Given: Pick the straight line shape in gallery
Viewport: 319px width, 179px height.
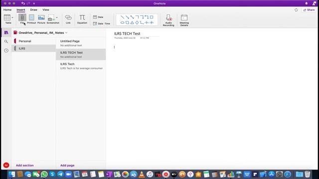Looking at the screenshot, I should click(x=122, y=17).
